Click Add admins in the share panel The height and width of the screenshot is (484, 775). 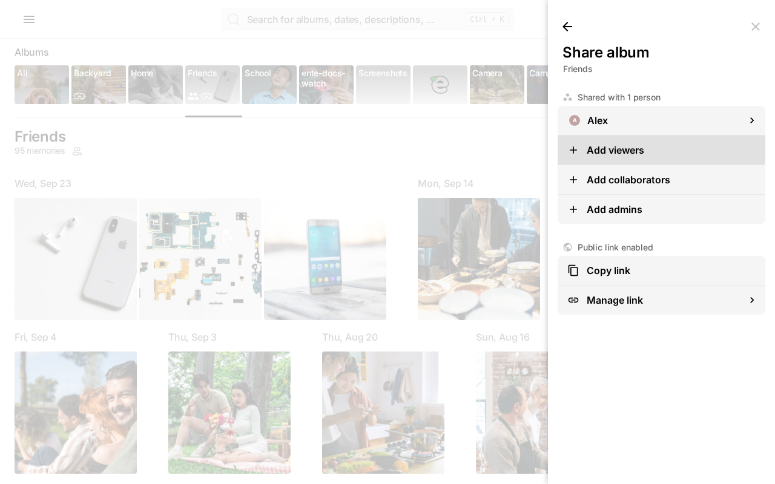pyautogui.click(x=661, y=209)
